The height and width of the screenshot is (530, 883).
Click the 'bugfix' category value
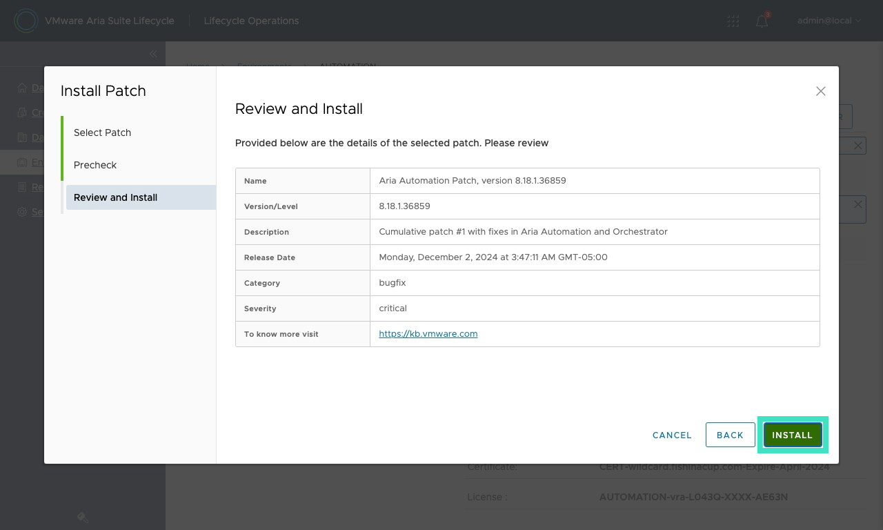point(393,282)
